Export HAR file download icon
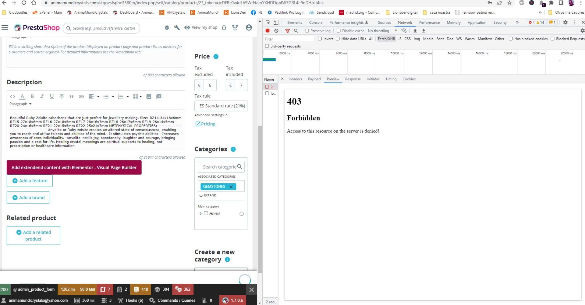The image size is (585, 305). [x=424, y=30]
